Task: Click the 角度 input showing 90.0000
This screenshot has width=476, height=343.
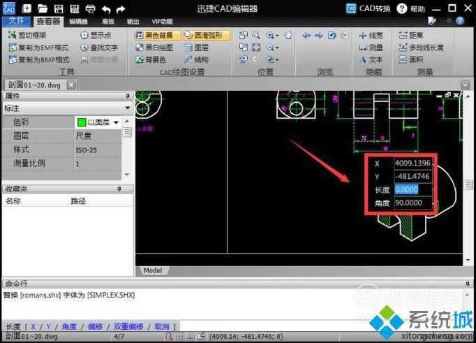Action: tap(413, 203)
